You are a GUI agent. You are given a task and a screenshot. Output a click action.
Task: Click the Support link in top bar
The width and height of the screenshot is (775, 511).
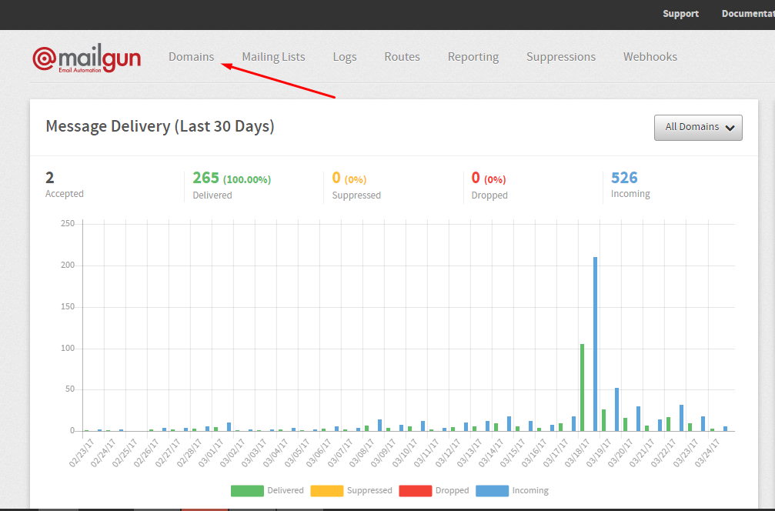[680, 14]
